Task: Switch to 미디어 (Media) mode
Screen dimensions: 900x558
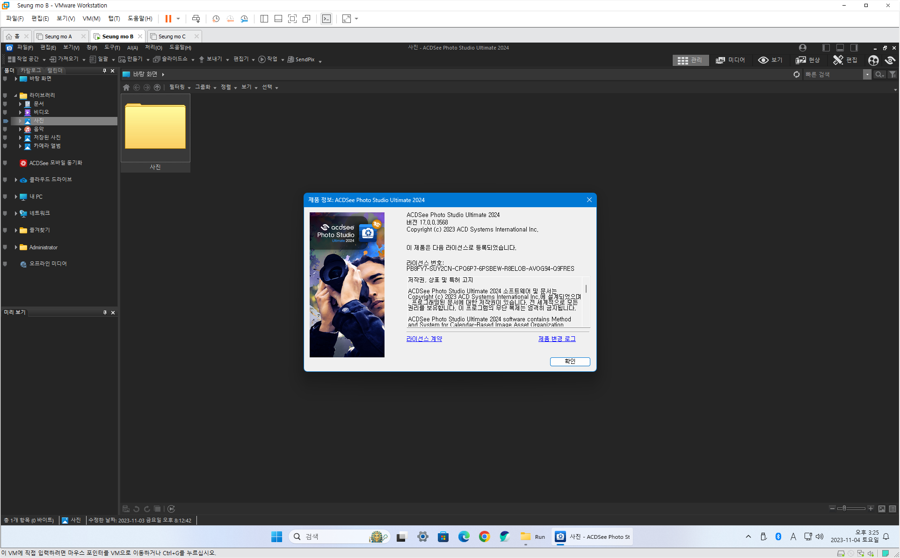Action: [730, 60]
